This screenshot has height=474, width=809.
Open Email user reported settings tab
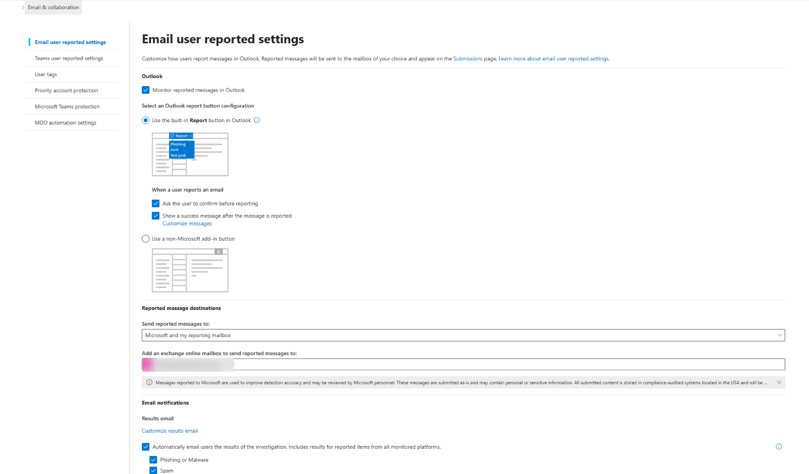[70, 42]
